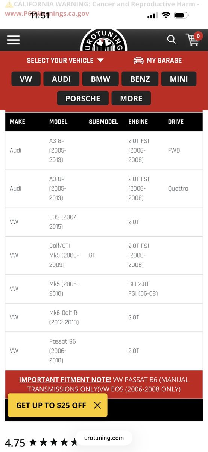
Task: Open the hamburger navigation menu
Action: [x=13, y=40]
